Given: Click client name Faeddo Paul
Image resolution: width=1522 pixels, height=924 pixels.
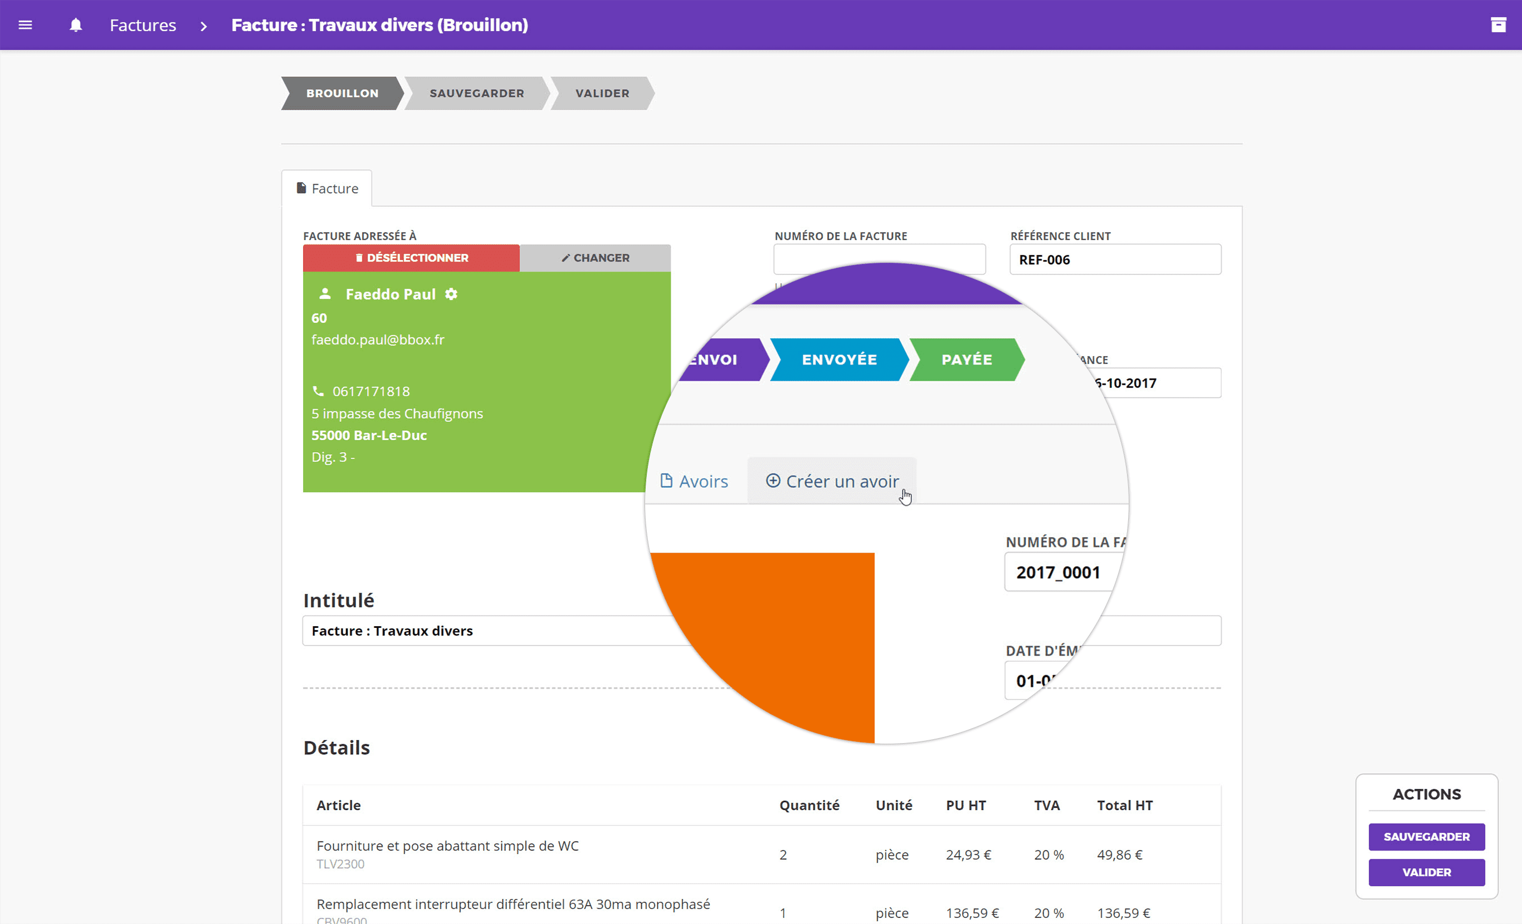Looking at the screenshot, I should coord(391,294).
